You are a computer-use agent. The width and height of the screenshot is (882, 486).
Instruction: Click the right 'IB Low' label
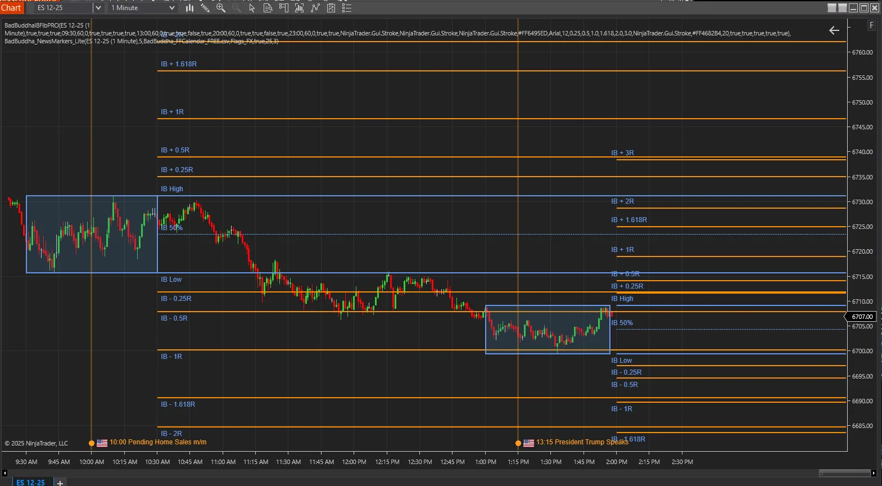click(x=622, y=361)
